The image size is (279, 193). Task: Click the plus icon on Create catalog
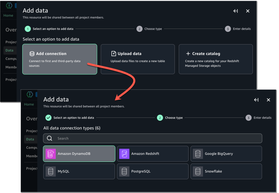click(188, 54)
